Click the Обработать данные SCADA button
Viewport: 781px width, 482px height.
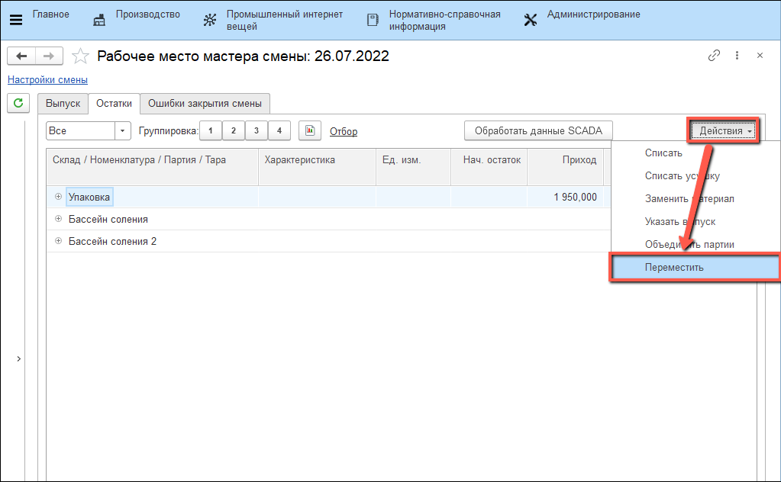(x=538, y=131)
